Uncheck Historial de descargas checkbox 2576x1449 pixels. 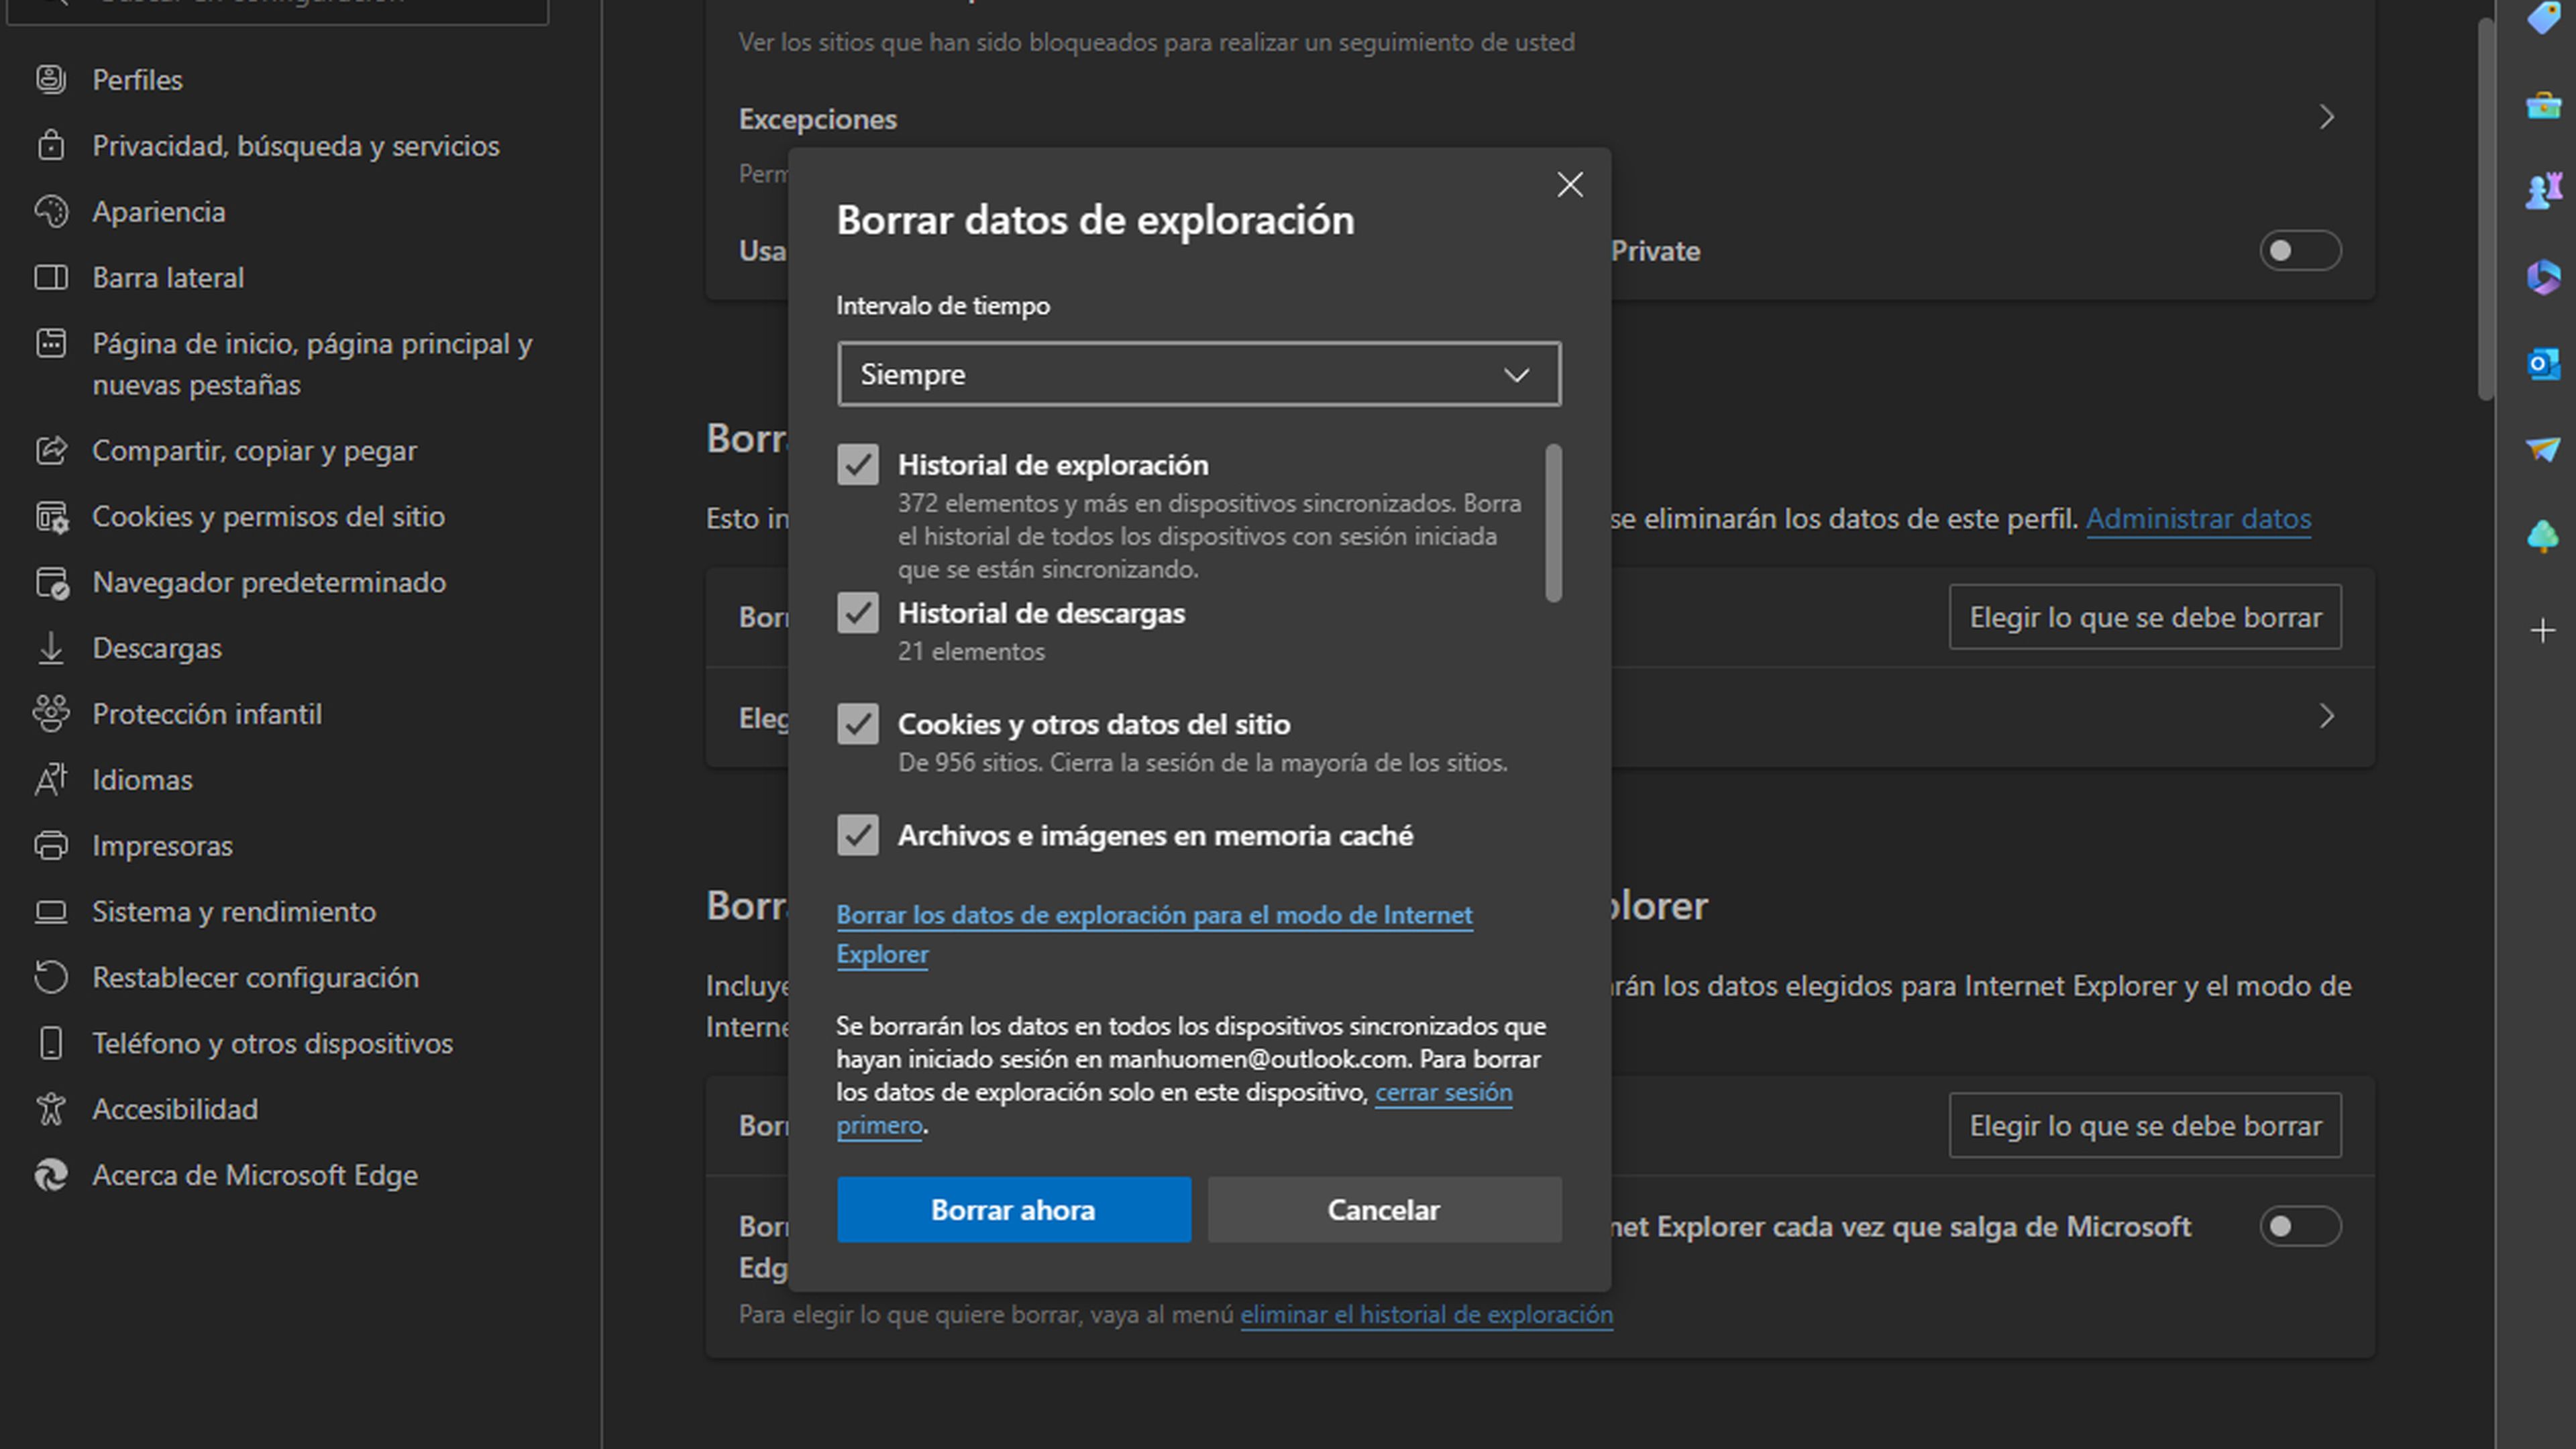coord(857,613)
